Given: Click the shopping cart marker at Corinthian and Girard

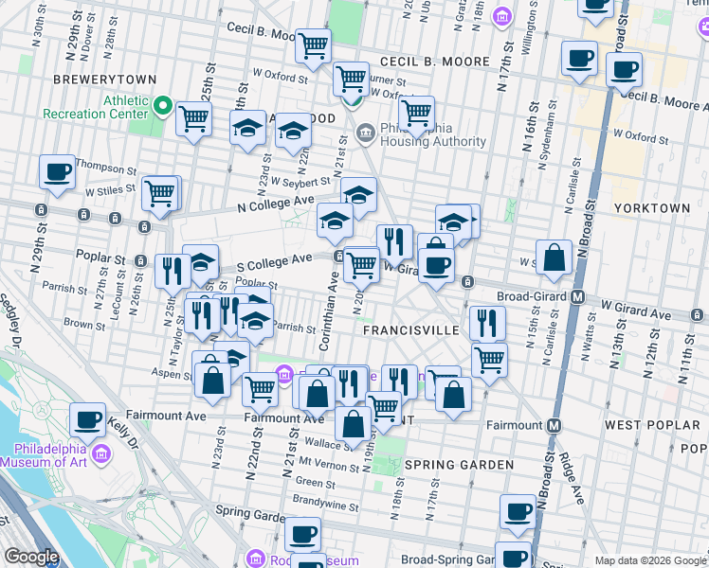Looking at the screenshot, I should (361, 266).
